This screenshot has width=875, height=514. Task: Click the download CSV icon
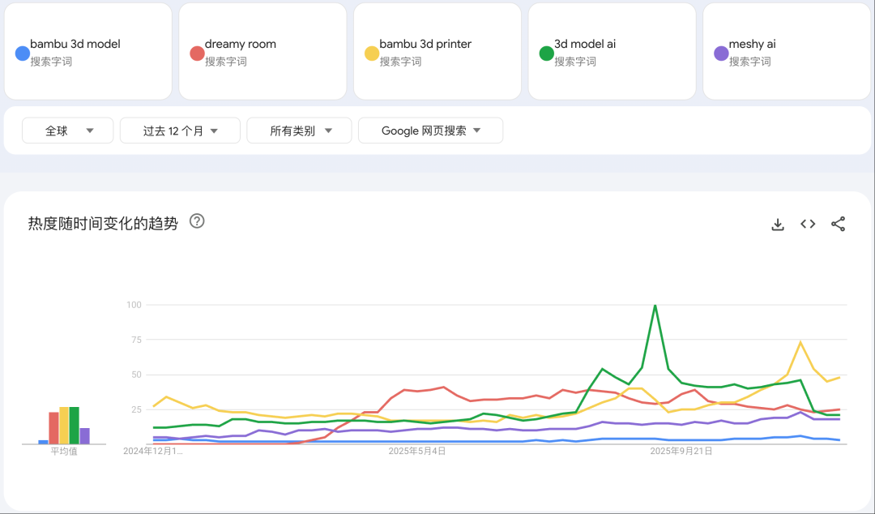778,225
